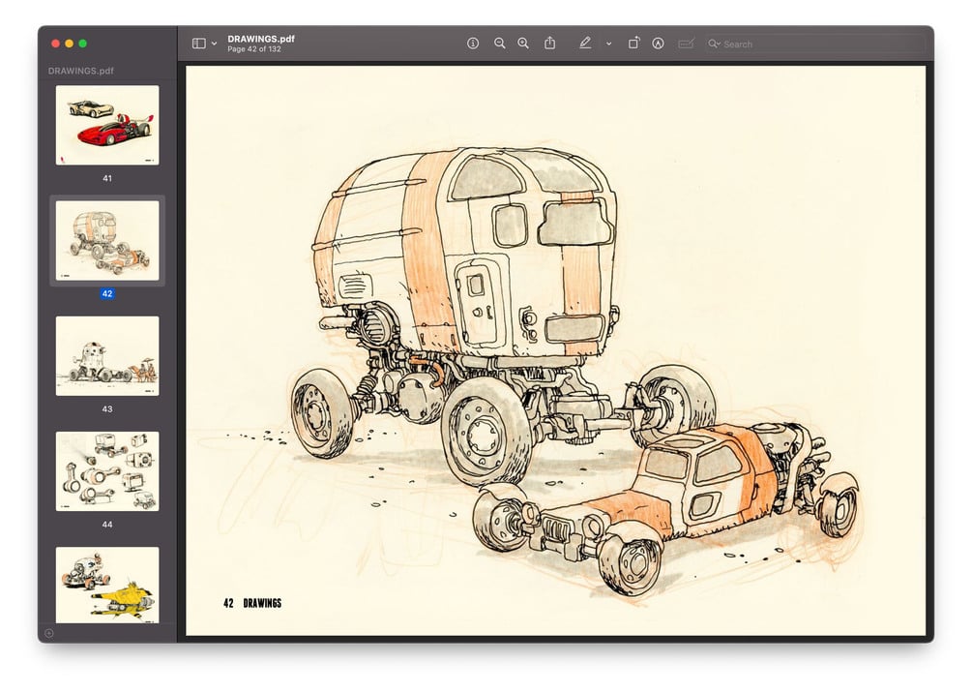This screenshot has height=693, width=972.
Task: Open the Share menu
Action: point(550,43)
